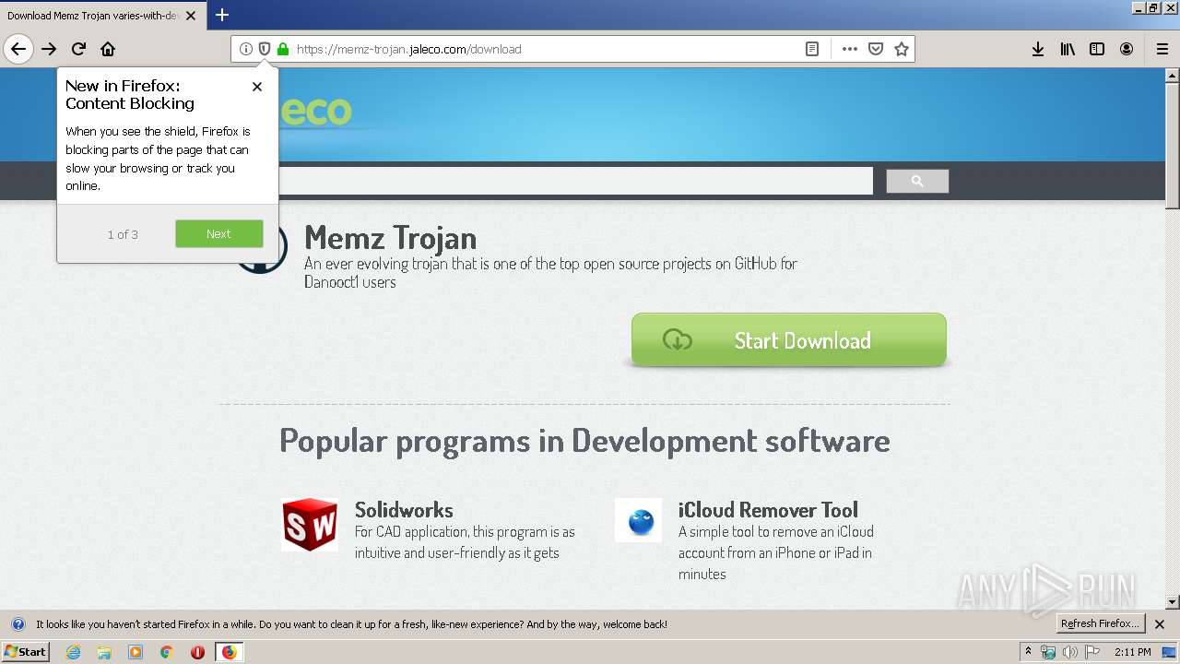This screenshot has width=1180, height=664.
Task: Open Firefox account icon
Action: 1127,49
